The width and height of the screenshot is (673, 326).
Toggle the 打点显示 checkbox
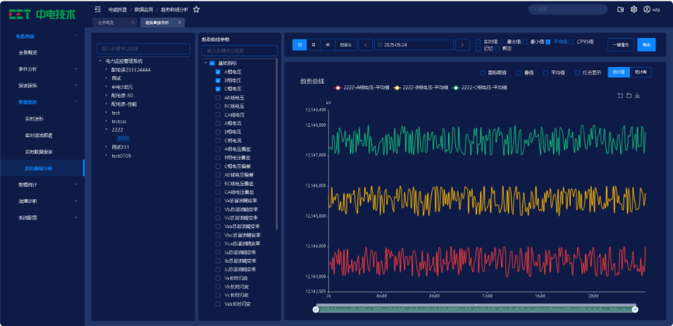click(577, 72)
